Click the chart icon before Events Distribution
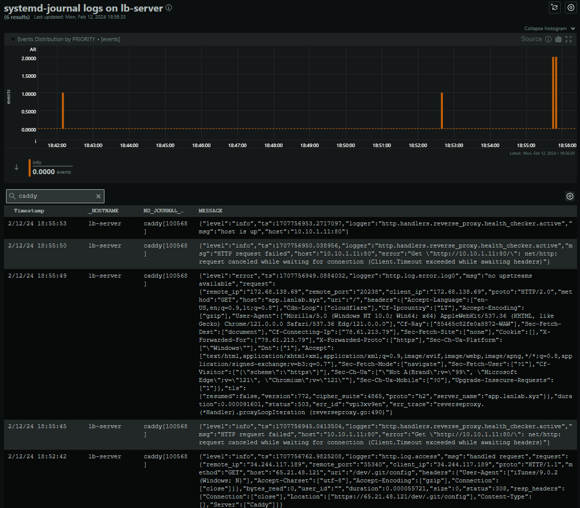580x508 pixels. 13,39
